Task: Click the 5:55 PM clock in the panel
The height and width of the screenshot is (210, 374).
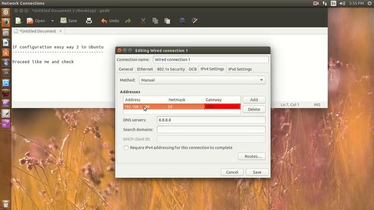Action: [x=356, y=3]
